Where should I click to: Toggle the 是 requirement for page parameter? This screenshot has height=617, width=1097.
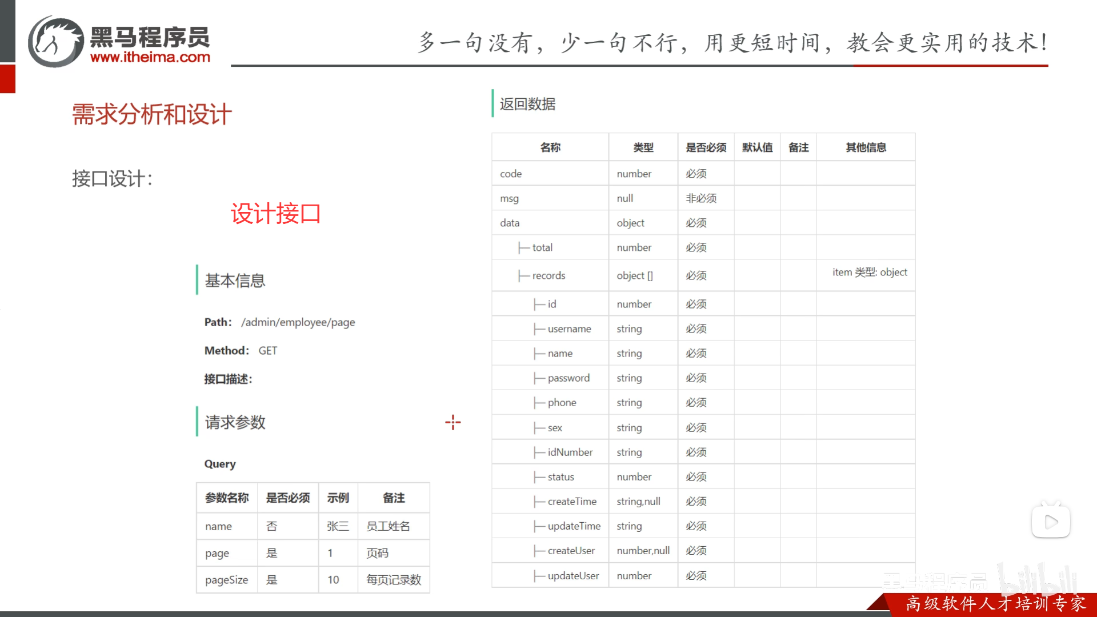coord(272,552)
